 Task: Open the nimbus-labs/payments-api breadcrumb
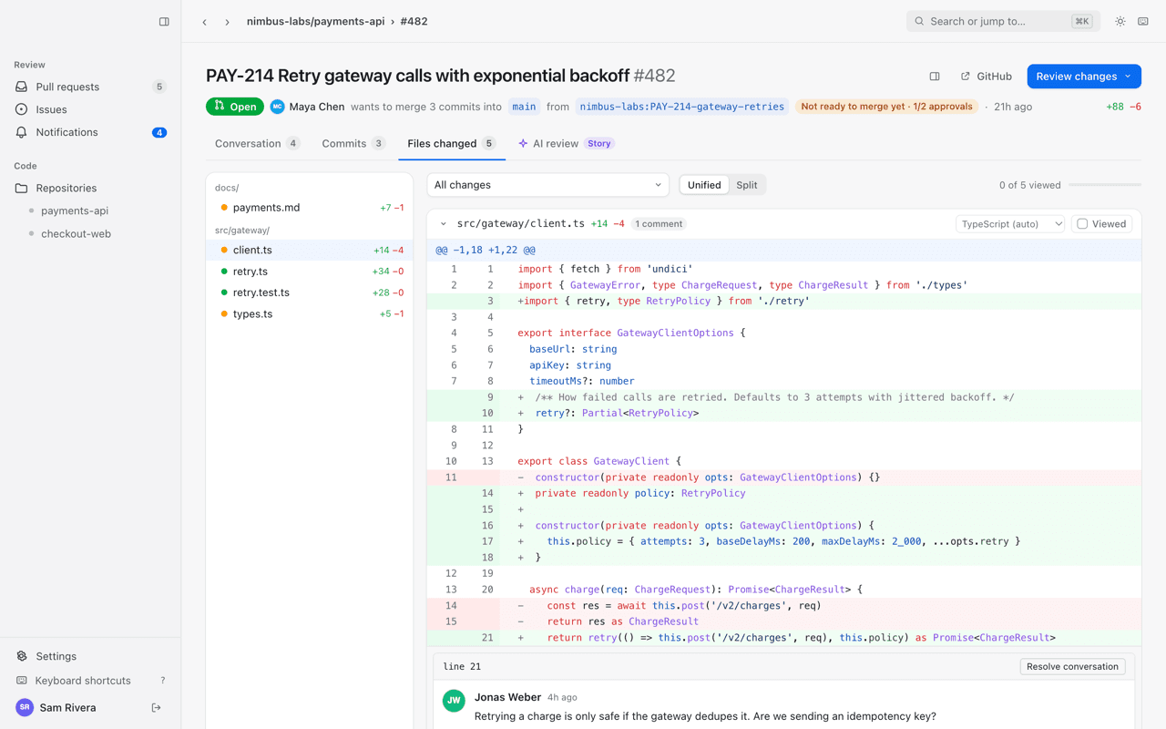[315, 22]
